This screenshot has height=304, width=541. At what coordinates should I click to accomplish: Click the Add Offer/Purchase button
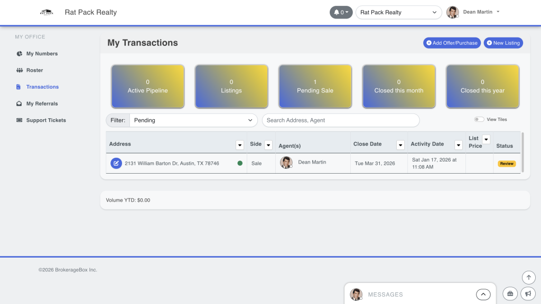tap(452, 43)
